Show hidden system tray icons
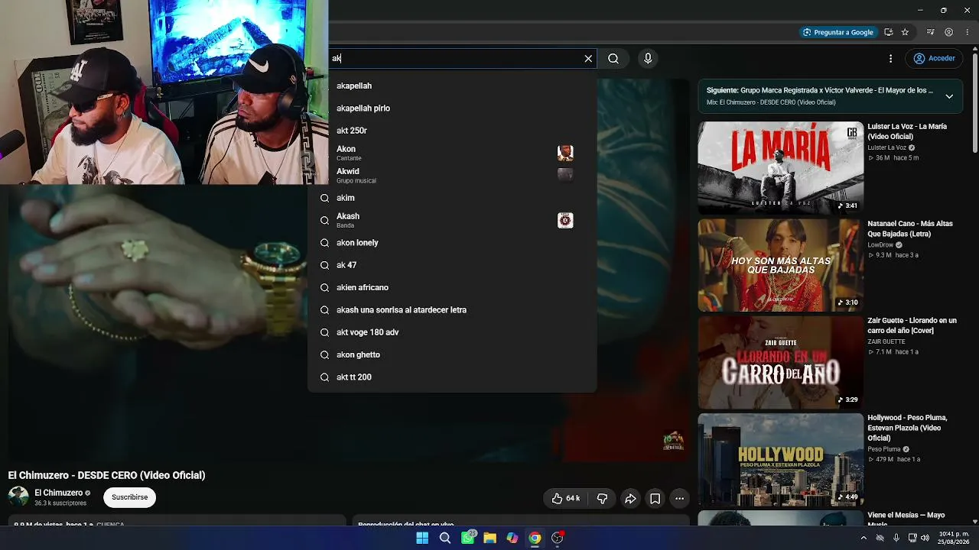This screenshot has height=550, width=979. [x=864, y=538]
